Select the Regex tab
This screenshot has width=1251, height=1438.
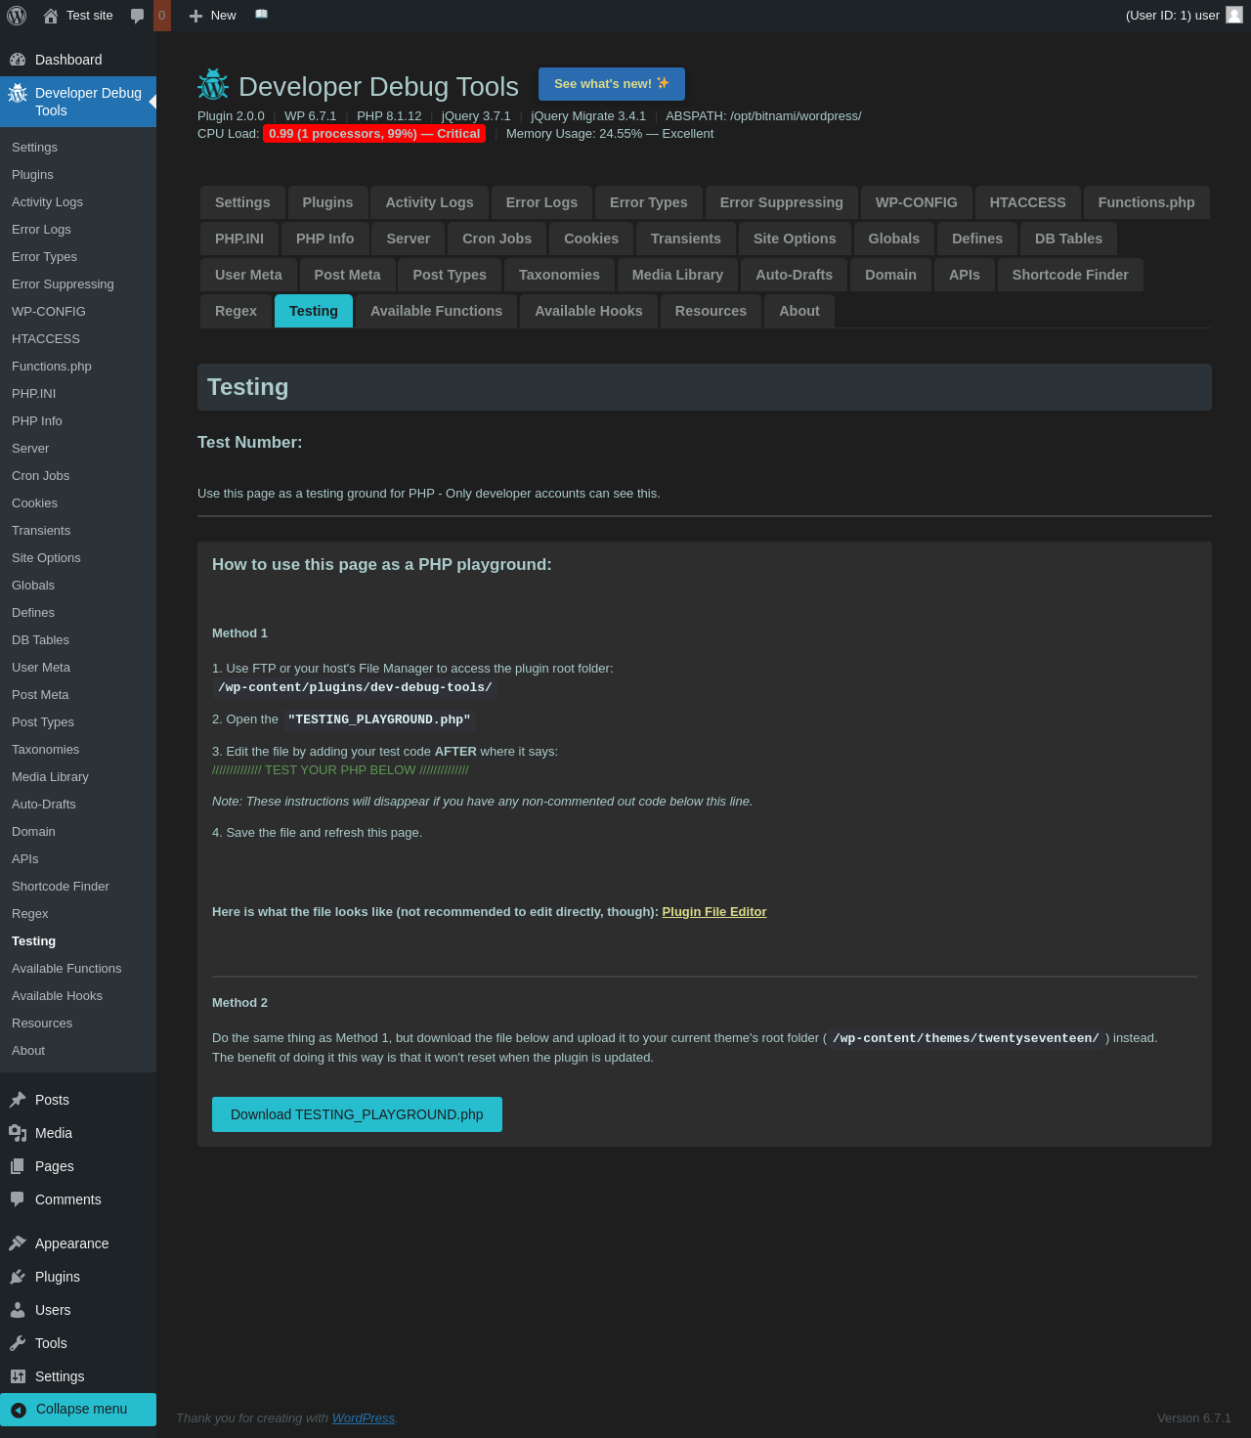pyautogui.click(x=236, y=311)
